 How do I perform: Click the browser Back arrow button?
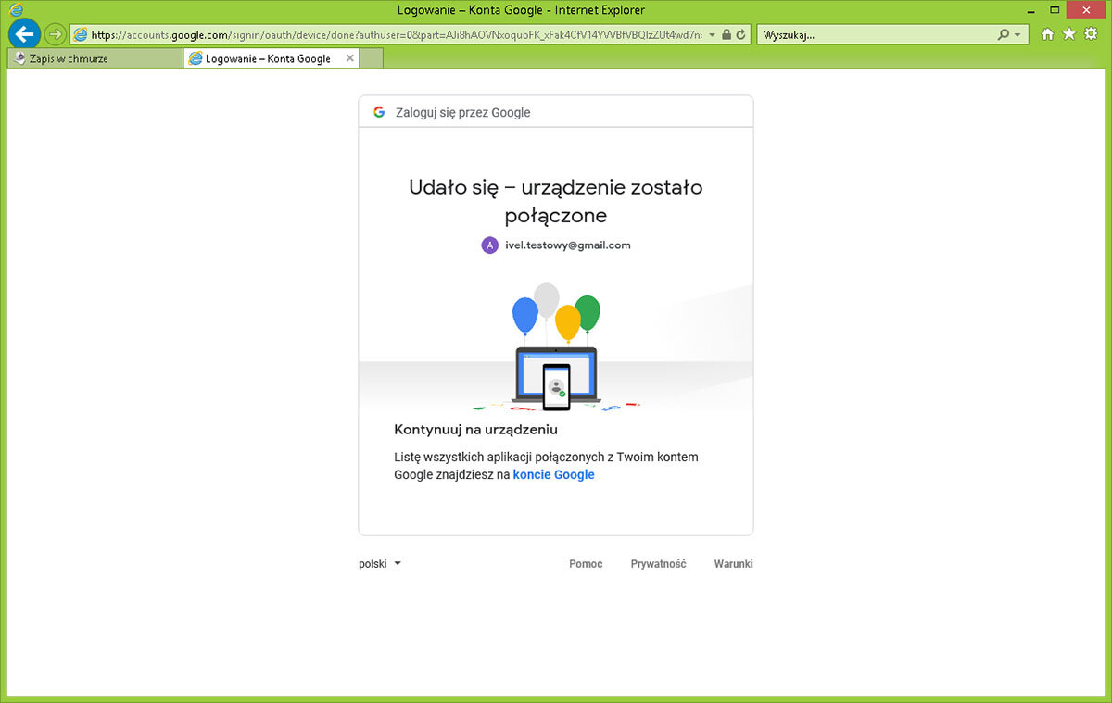pyautogui.click(x=25, y=34)
